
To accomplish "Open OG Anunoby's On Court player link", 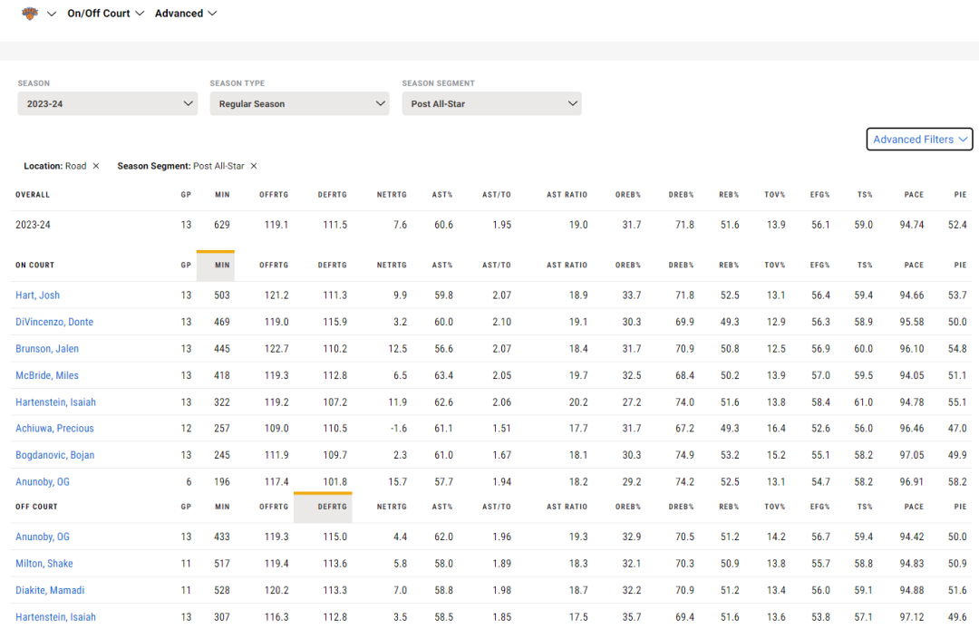I will tap(43, 482).
